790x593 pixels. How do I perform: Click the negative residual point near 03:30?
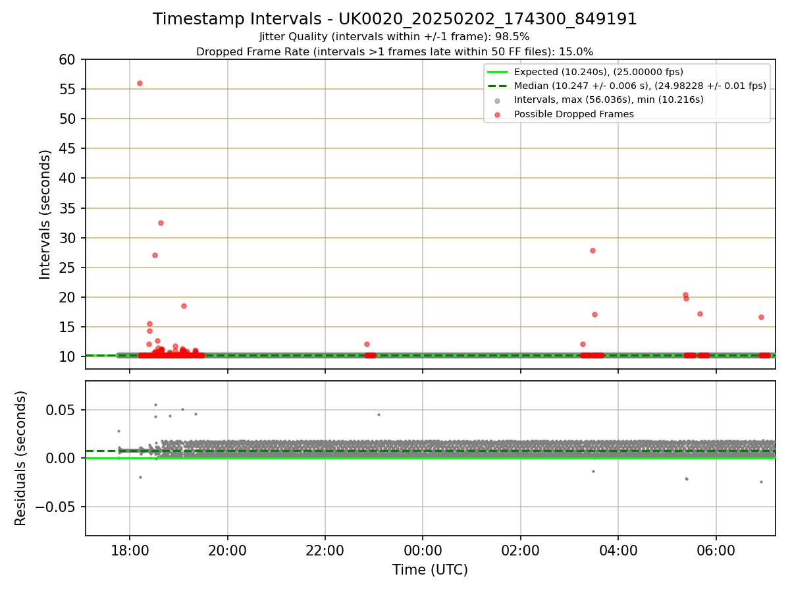point(593,471)
